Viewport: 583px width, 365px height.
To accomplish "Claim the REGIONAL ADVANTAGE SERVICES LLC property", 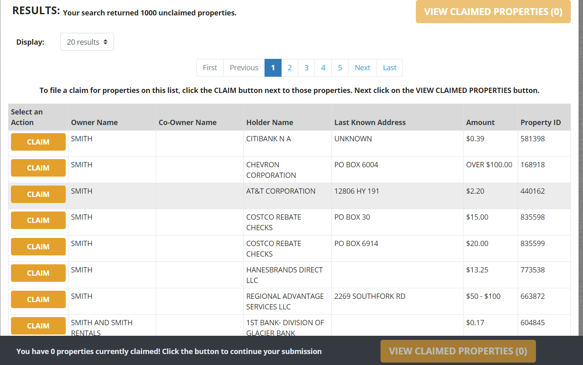I will (38, 299).
